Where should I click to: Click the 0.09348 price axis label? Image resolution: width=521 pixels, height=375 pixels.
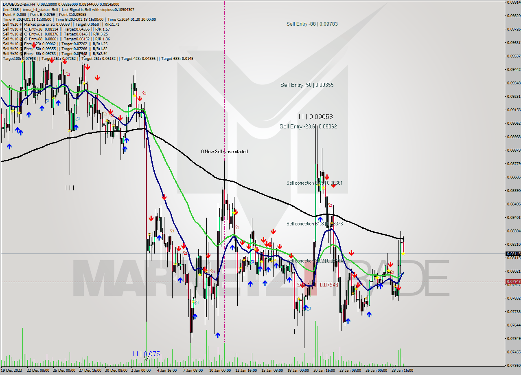tap(514, 83)
